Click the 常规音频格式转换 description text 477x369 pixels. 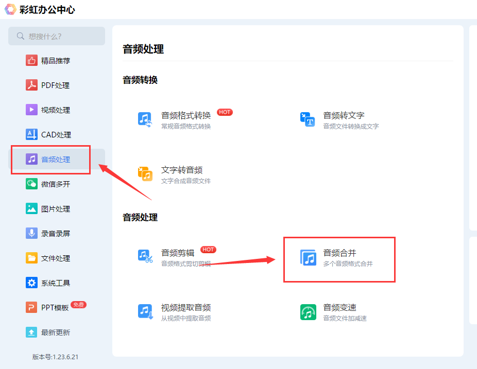tap(186, 127)
